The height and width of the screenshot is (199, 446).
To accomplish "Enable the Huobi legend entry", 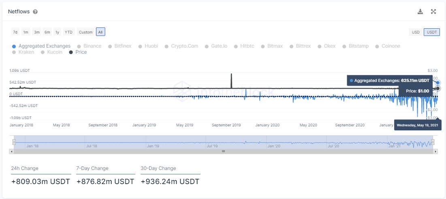I will [148, 46].
